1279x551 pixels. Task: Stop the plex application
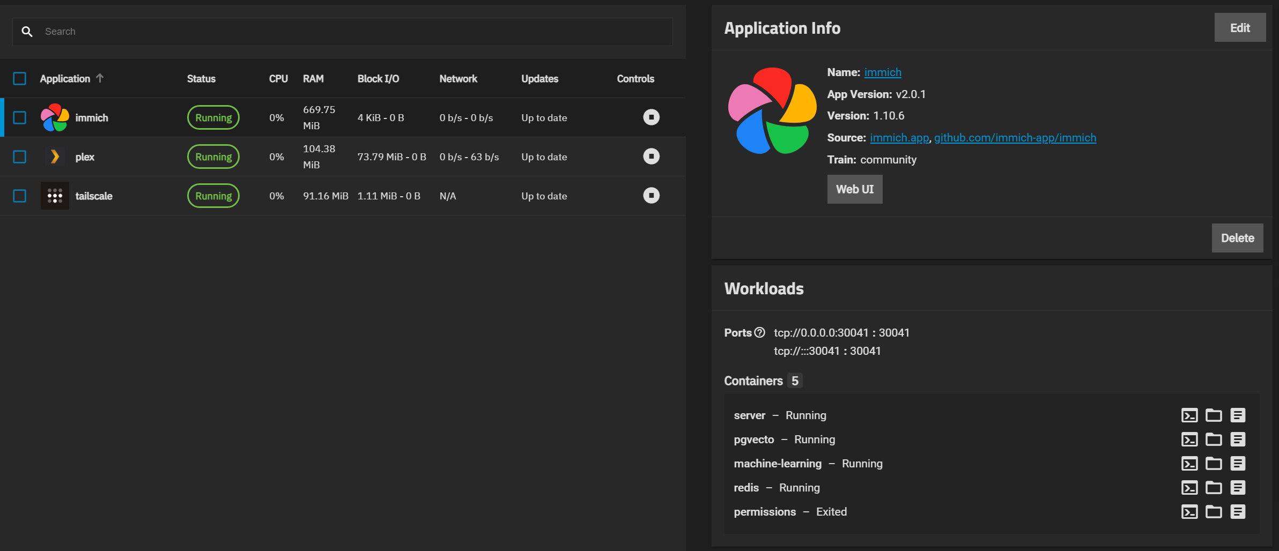click(650, 157)
